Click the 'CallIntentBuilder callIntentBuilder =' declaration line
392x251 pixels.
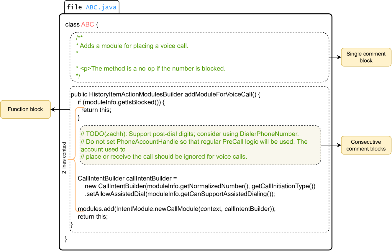click(127, 179)
